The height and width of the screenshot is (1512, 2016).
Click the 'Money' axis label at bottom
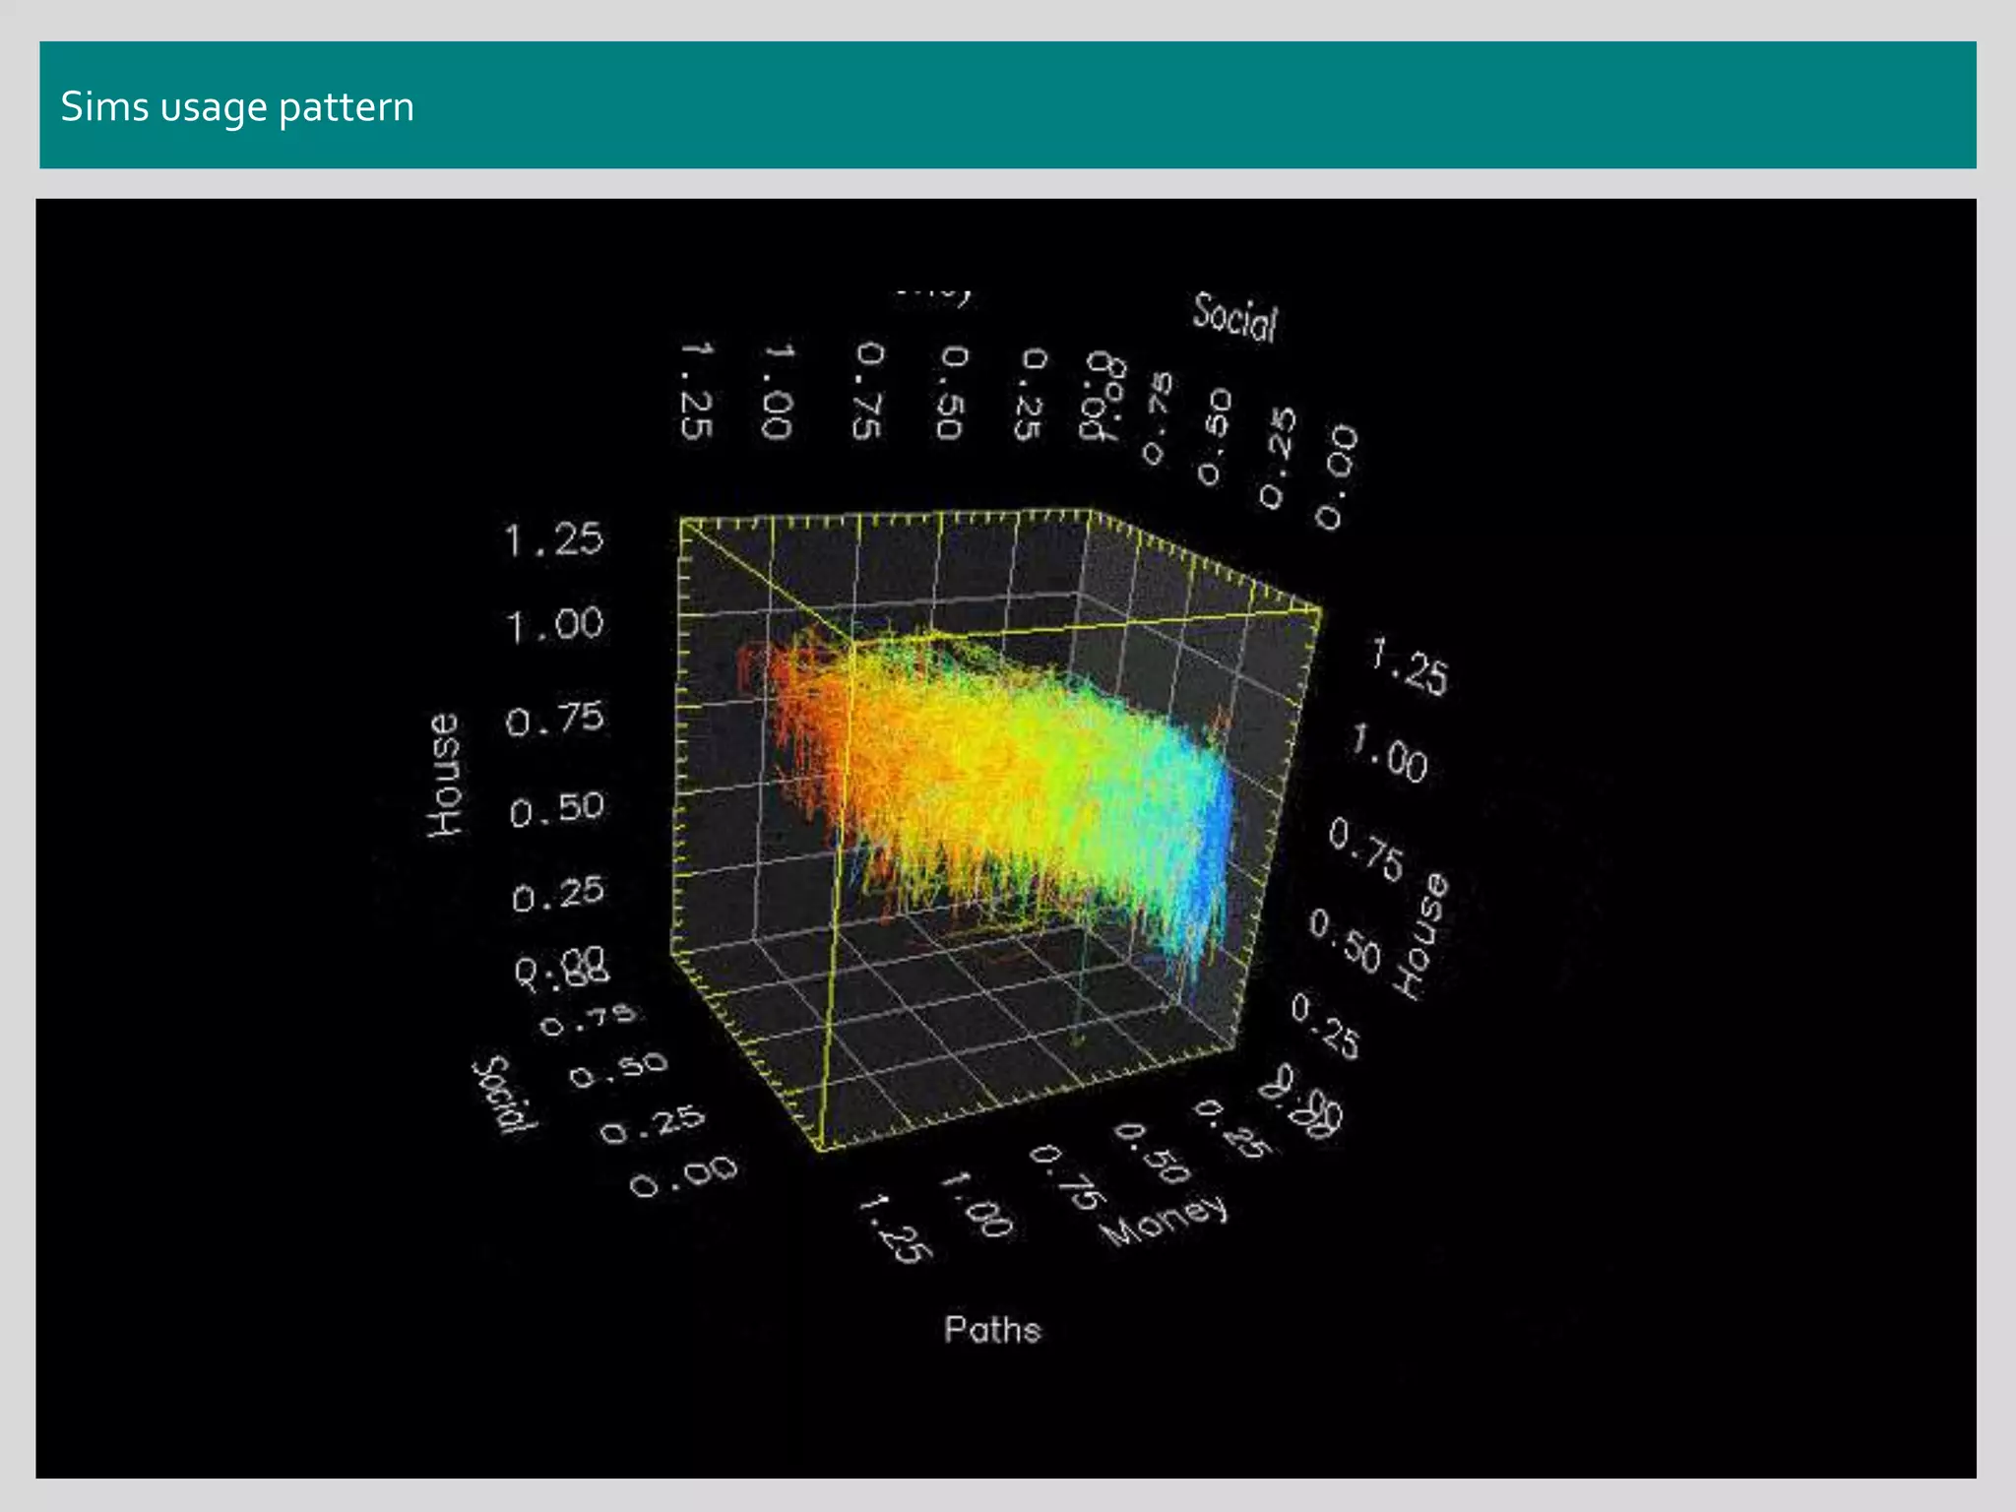(x=1165, y=1221)
